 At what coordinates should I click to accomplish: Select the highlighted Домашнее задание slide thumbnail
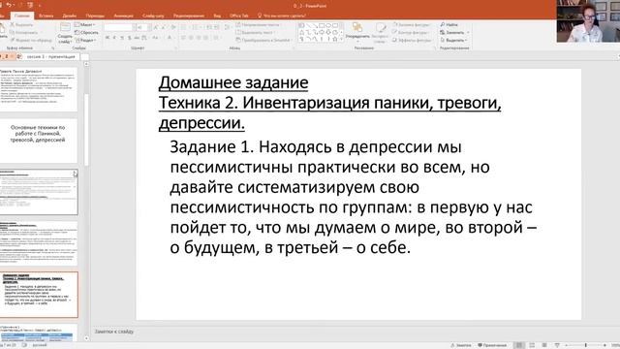(39, 295)
